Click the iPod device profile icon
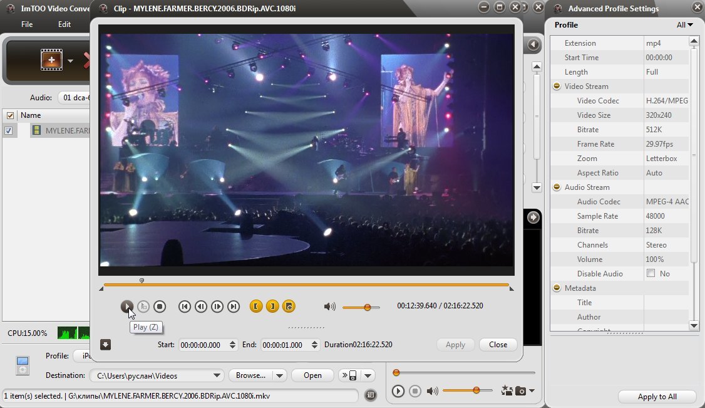This screenshot has height=408, width=705. pyautogui.click(x=23, y=365)
